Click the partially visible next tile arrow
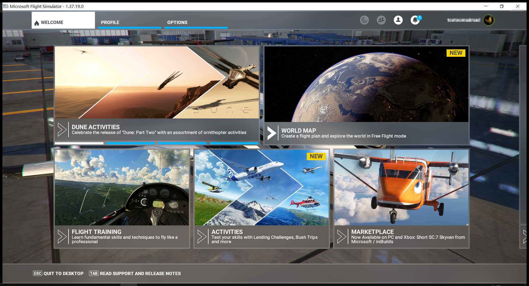Screen dimensions: 529x286 pos(525,237)
